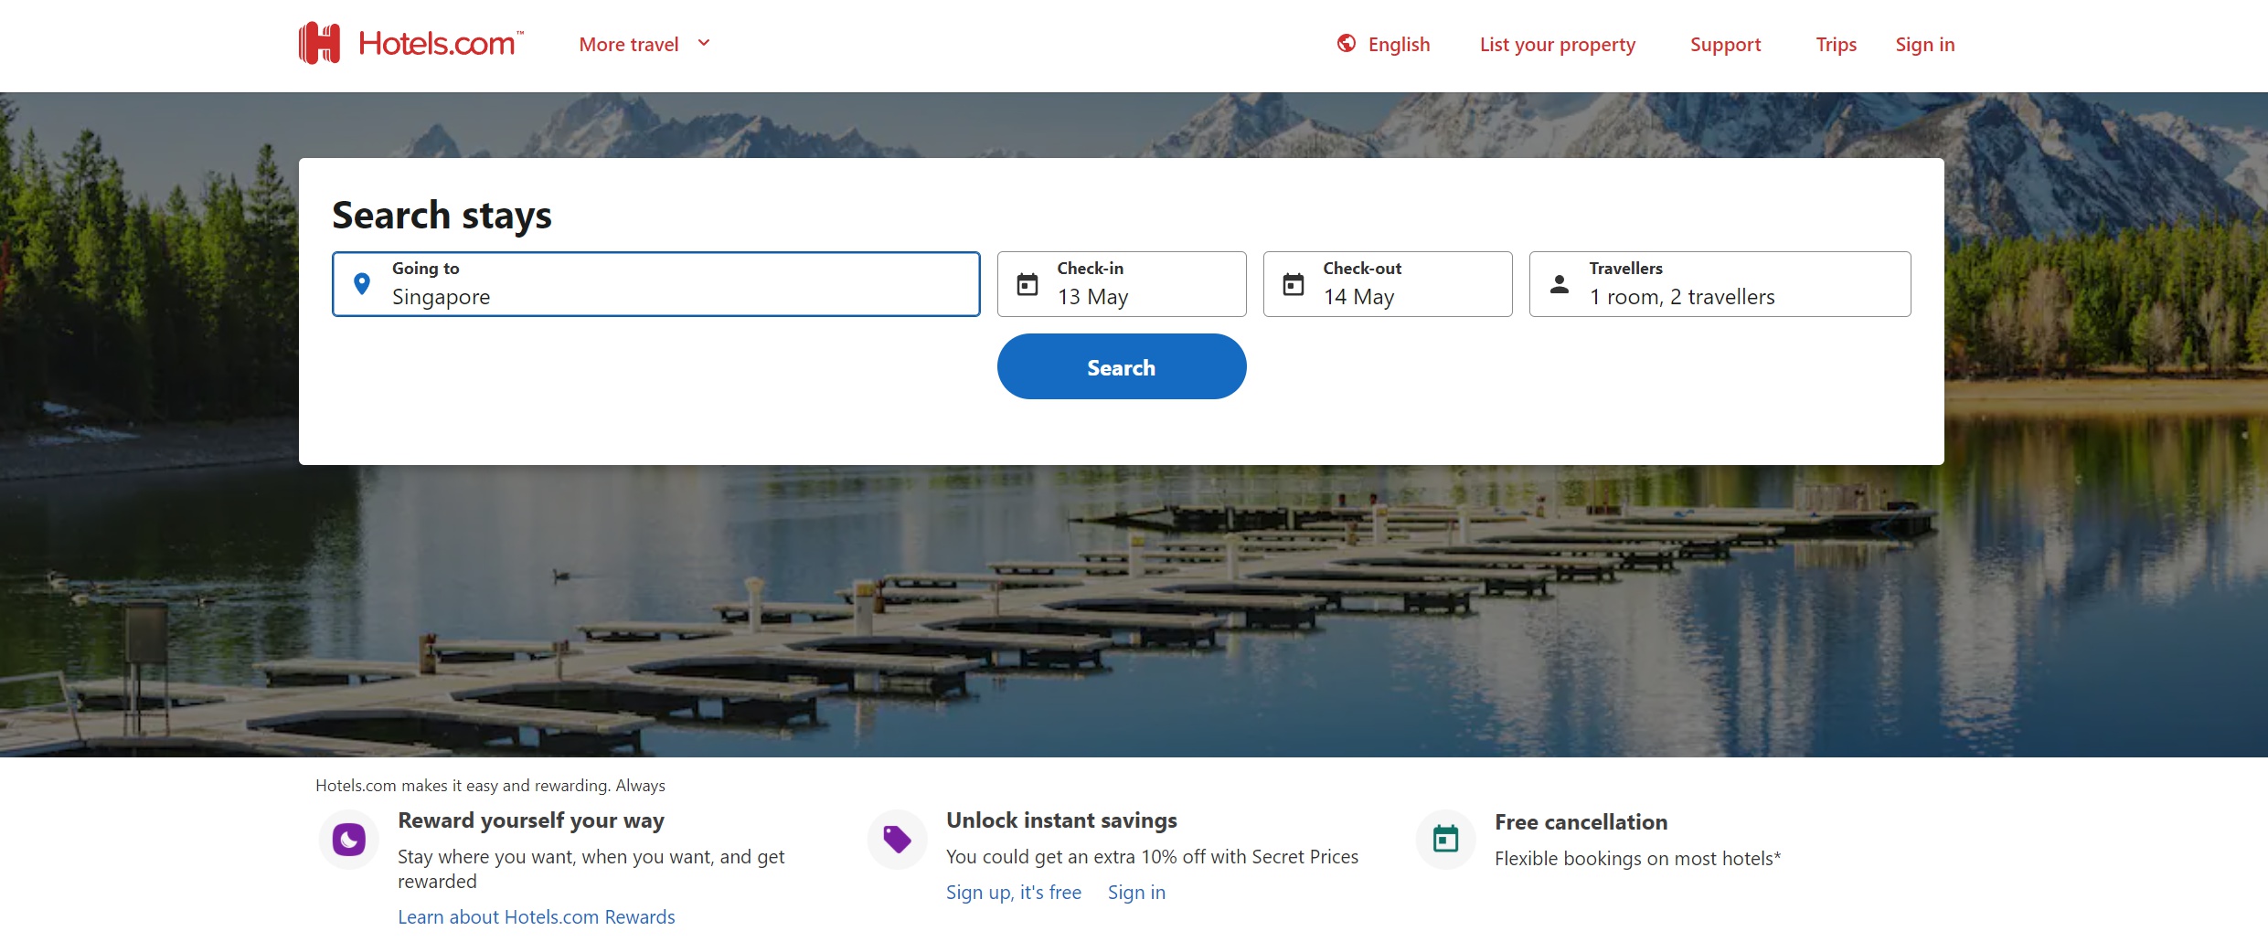The width and height of the screenshot is (2268, 952).
Task: Change language via English link
Action: pos(1399,44)
